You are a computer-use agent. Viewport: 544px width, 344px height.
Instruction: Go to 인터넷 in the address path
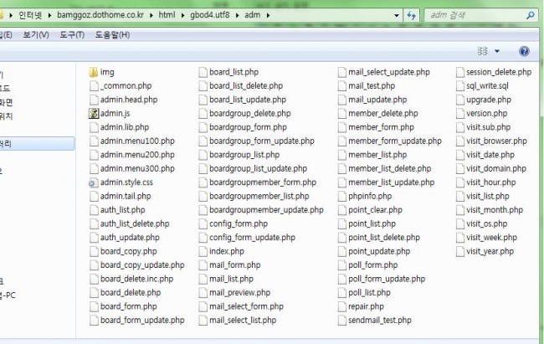[x=30, y=15]
